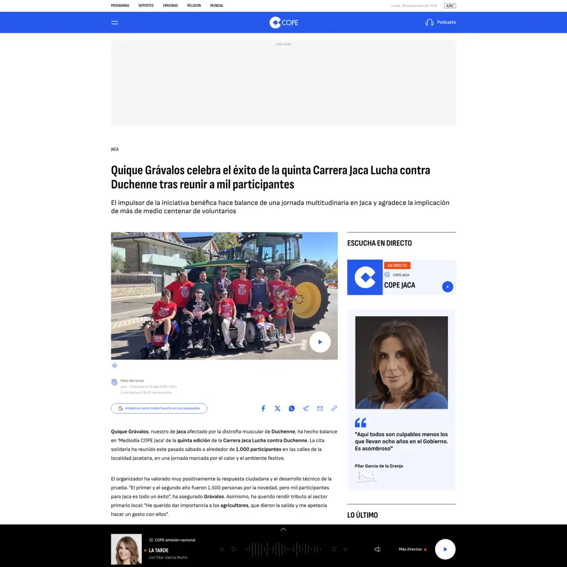Open COPE JACA station title
This screenshot has width=567, height=567.
pos(400,285)
